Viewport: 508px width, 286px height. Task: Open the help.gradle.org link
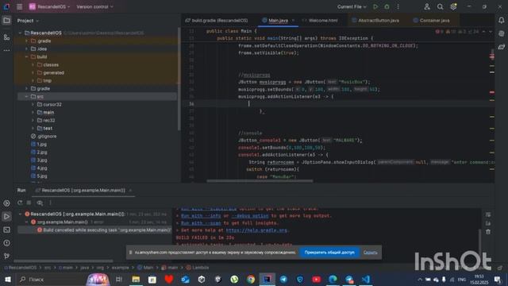click(256, 230)
